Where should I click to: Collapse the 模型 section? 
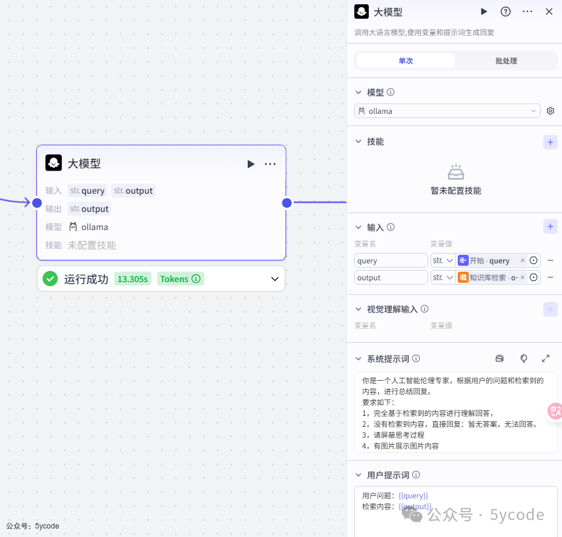[x=358, y=92]
